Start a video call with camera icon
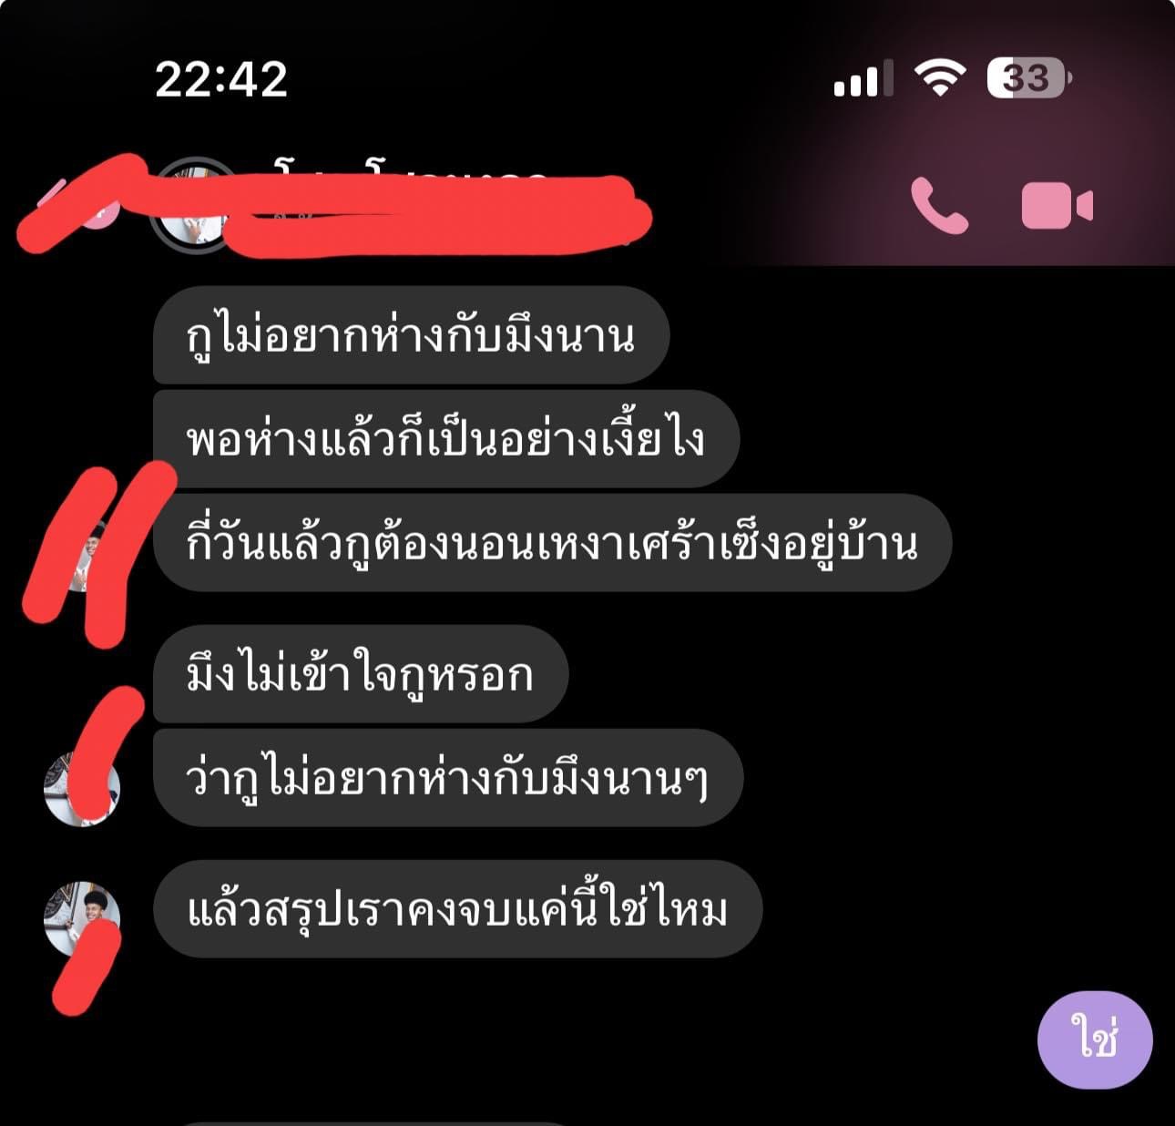 [1057, 206]
